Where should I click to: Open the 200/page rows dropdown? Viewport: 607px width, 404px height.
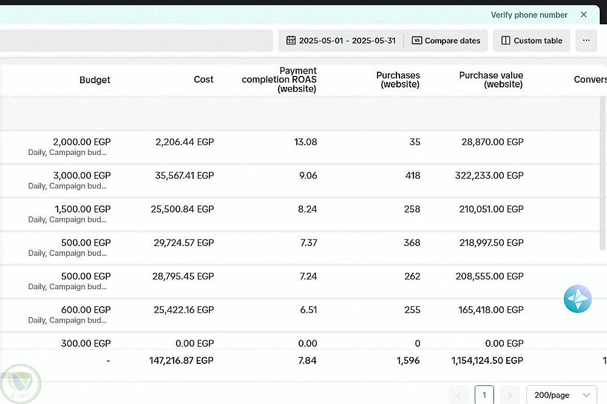[561, 395]
